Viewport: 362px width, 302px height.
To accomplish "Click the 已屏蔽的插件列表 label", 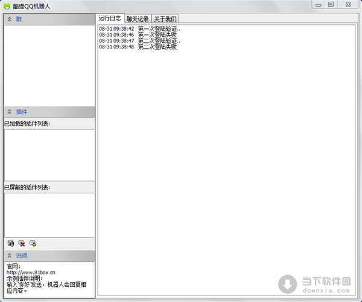I will click(x=27, y=187).
